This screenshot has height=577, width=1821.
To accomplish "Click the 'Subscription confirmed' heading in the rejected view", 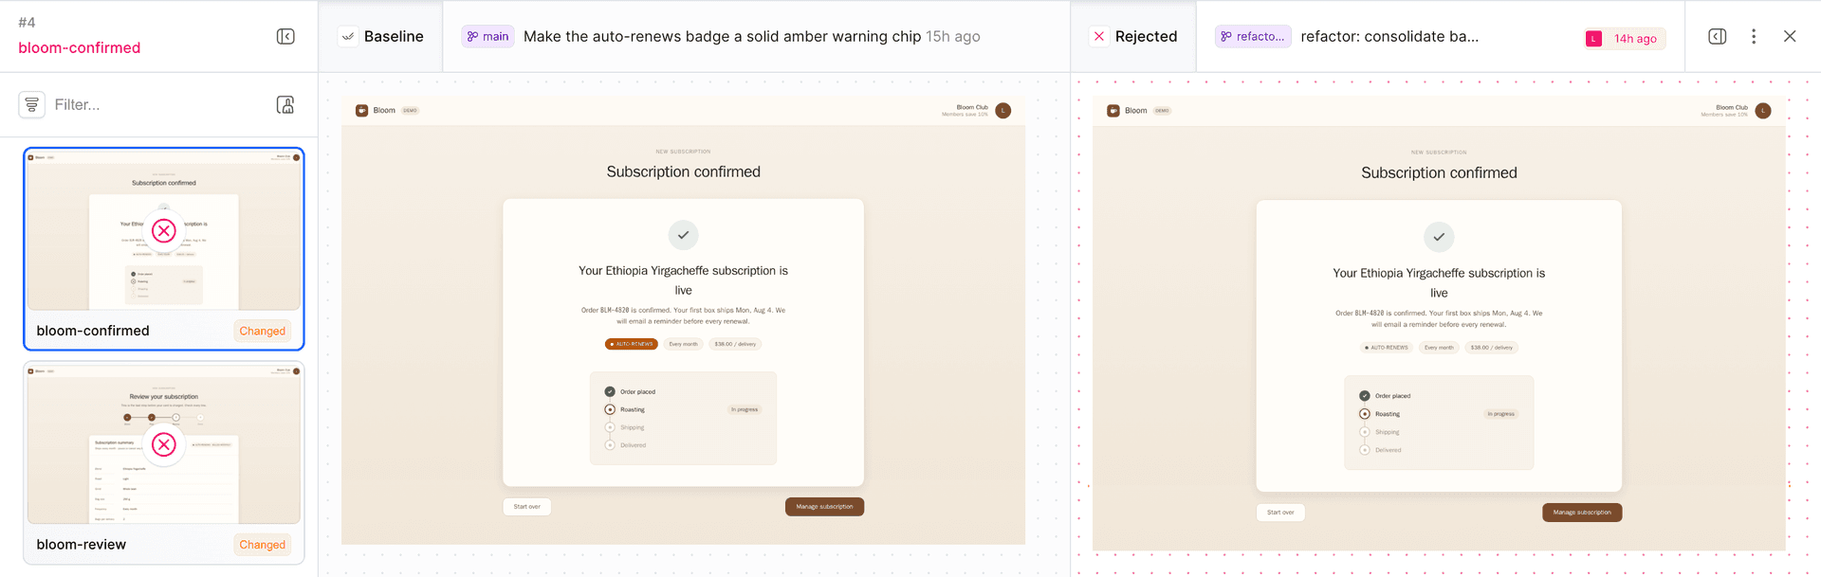I will (x=1439, y=172).
